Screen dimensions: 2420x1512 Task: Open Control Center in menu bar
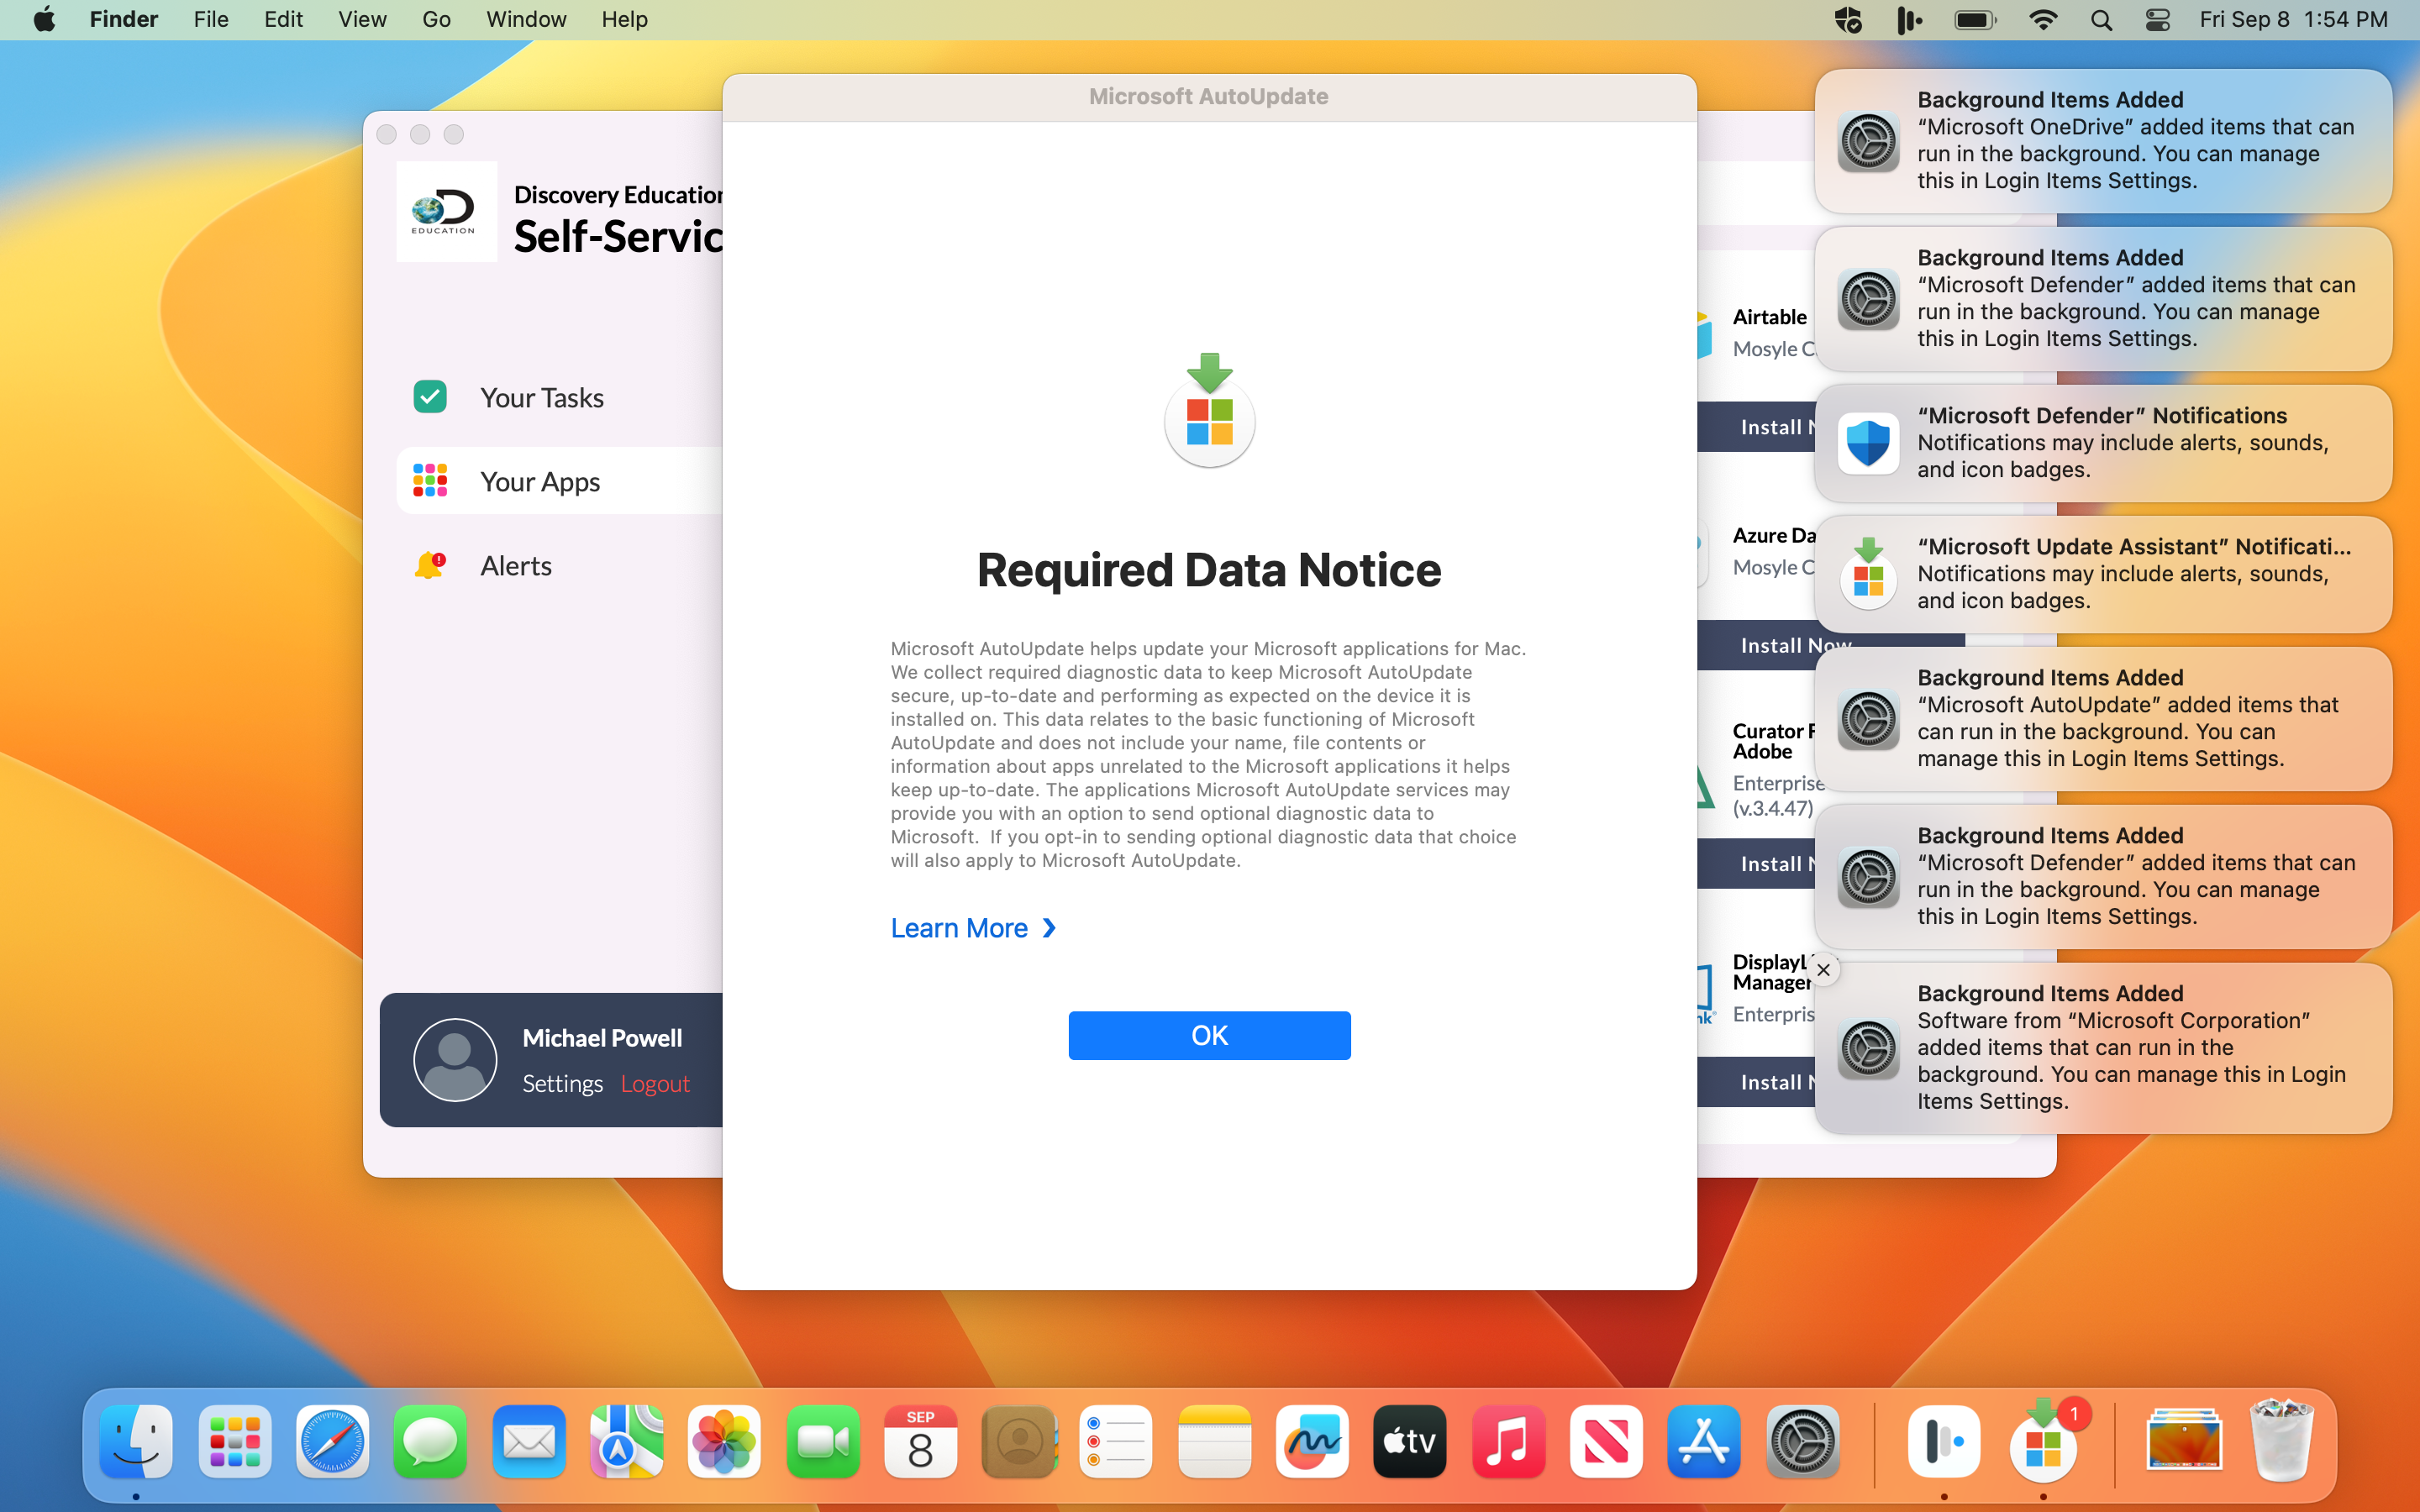tap(2158, 20)
